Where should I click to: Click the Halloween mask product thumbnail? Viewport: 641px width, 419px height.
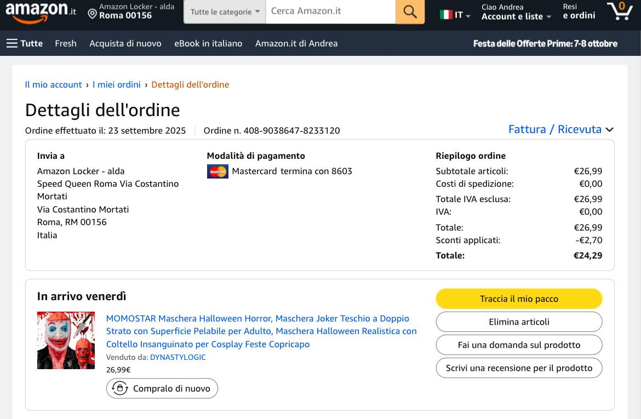pos(66,341)
